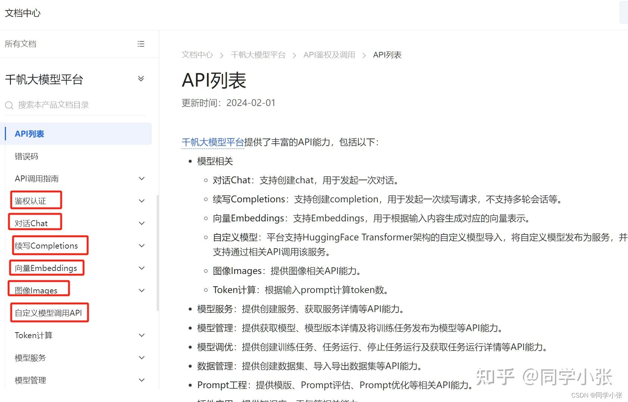Click the 文档中心 header title
Viewport: 628px width, 402px height.
pyautogui.click(x=22, y=13)
